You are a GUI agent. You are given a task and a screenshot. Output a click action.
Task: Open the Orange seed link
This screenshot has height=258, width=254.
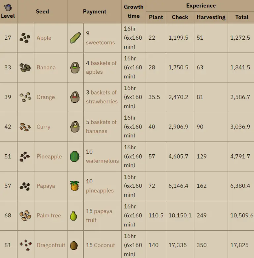(46, 97)
